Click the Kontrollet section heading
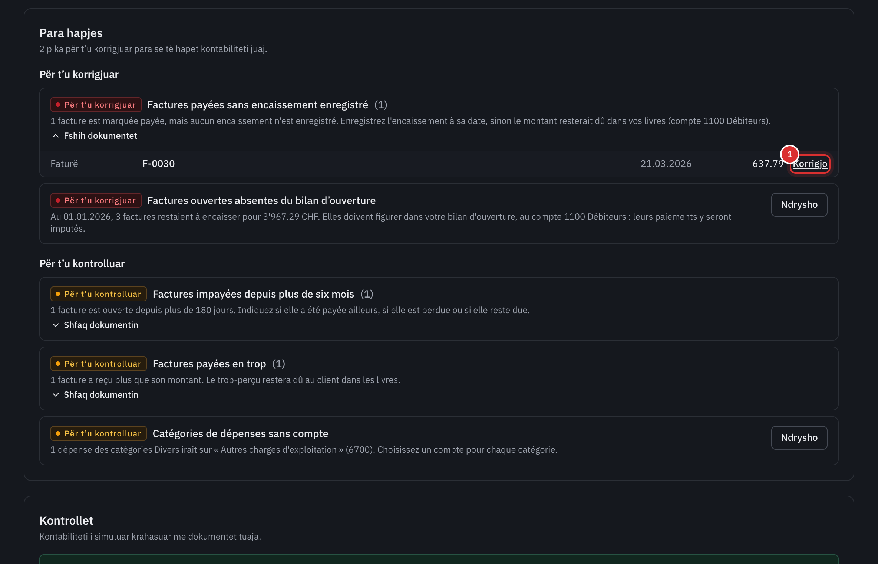Screen dimensions: 878x564 point(66,520)
